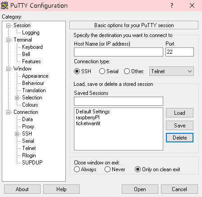Collapse the Window tree node
The width and height of the screenshot is (202, 197).
pyautogui.click(x=8, y=69)
